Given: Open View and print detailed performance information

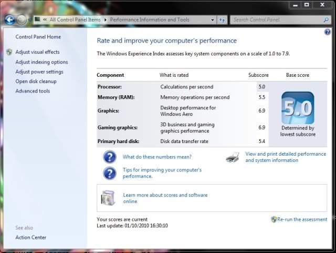Looking at the screenshot, I should click(286, 157).
